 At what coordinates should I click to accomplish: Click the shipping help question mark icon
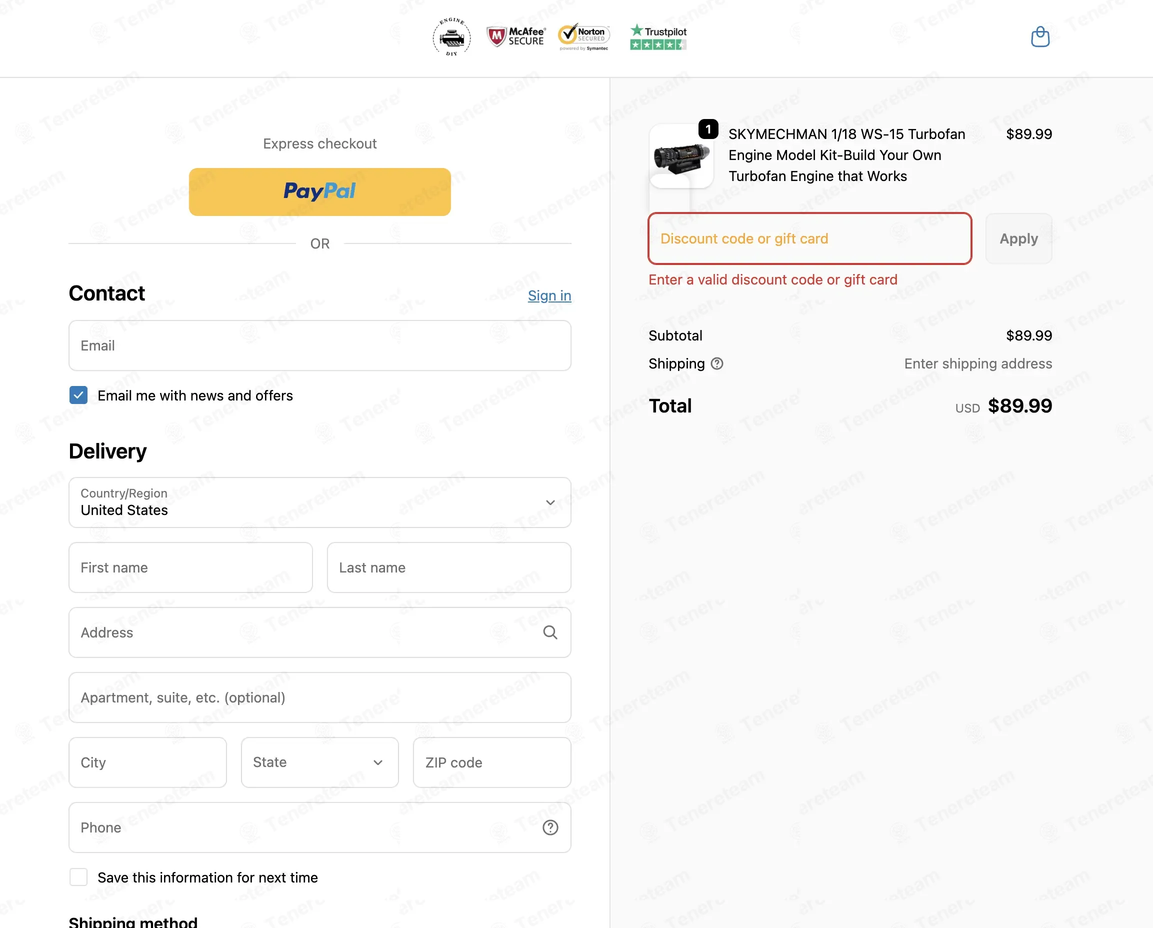[x=716, y=363]
